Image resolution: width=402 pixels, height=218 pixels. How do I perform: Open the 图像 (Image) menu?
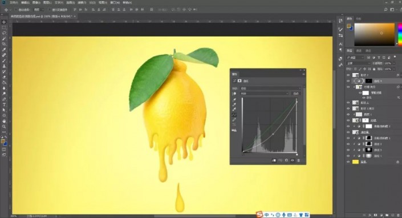[x=36, y=2]
